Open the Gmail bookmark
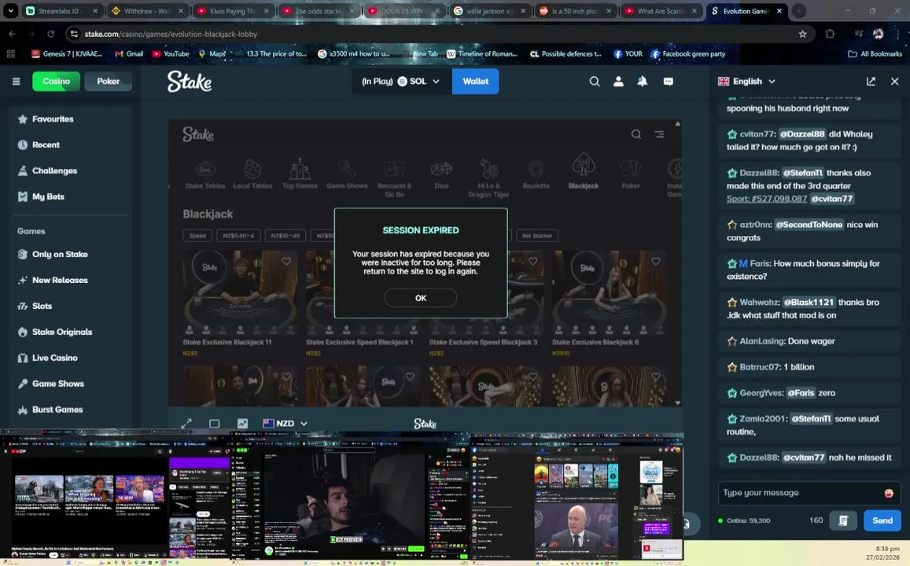This screenshot has width=910, height=566. coord(129,54)
